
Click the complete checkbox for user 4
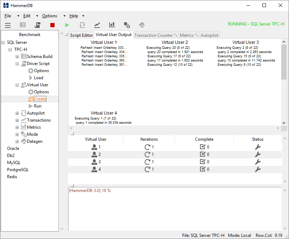(202, 169)
